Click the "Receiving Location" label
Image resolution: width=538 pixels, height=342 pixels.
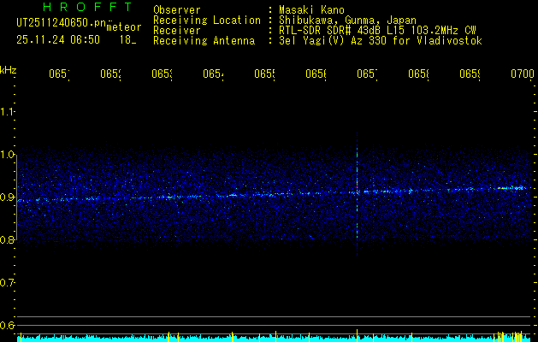[207, 21]
